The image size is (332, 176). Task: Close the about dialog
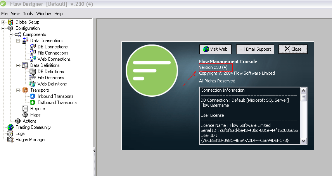[293, 49]
